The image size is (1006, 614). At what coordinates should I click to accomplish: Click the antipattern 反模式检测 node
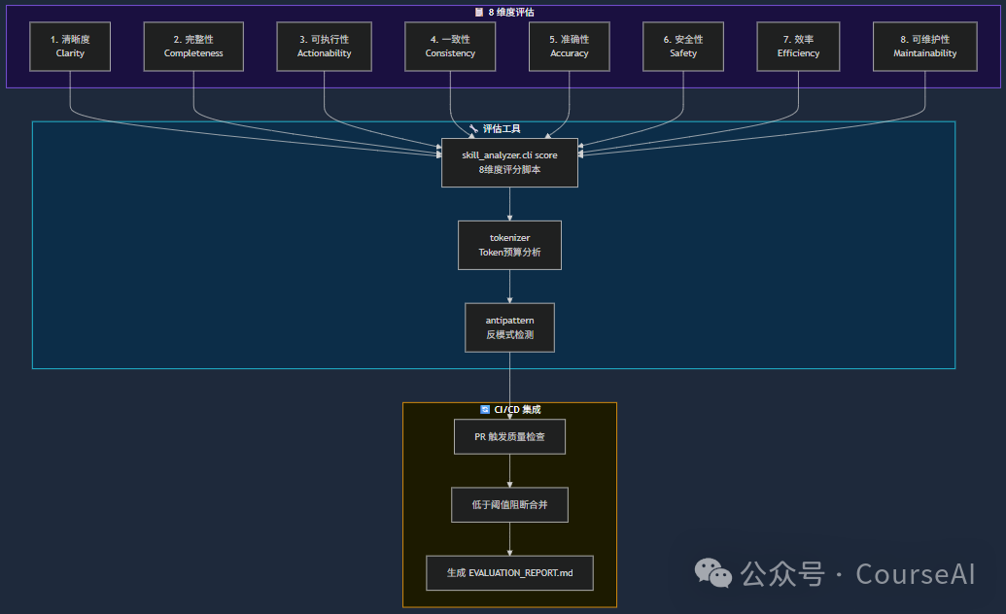coord(509,327)
